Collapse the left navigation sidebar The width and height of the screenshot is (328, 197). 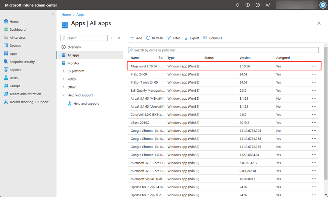coord(53,13)
